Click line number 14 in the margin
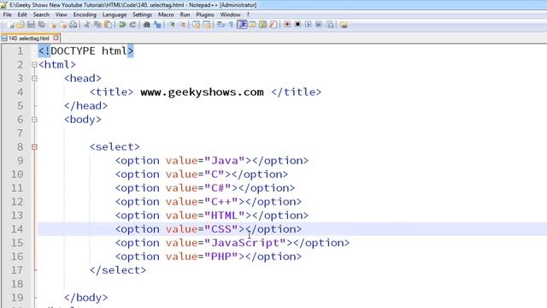 [17, 229]
